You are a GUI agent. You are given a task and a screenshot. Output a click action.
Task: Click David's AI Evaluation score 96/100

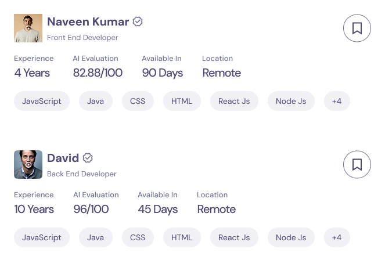click(91, 209)
